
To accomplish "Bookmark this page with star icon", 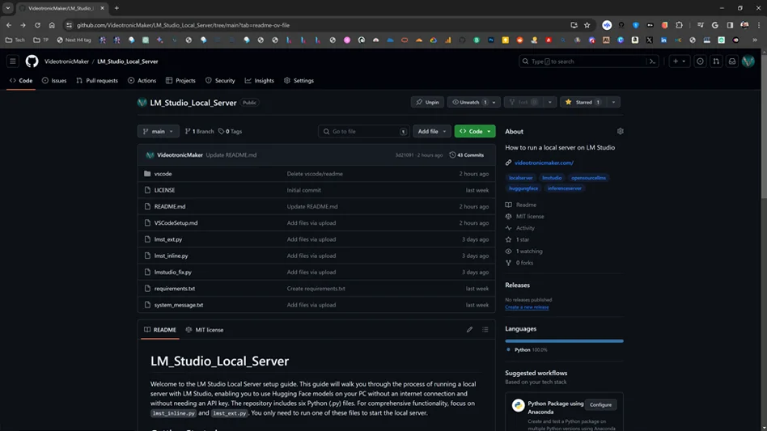I will point(587,25).
